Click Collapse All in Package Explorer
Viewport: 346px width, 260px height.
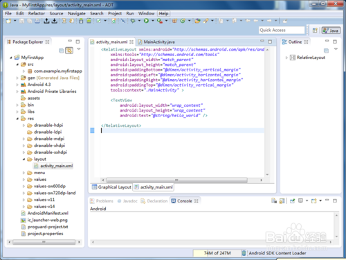(62, 51)
